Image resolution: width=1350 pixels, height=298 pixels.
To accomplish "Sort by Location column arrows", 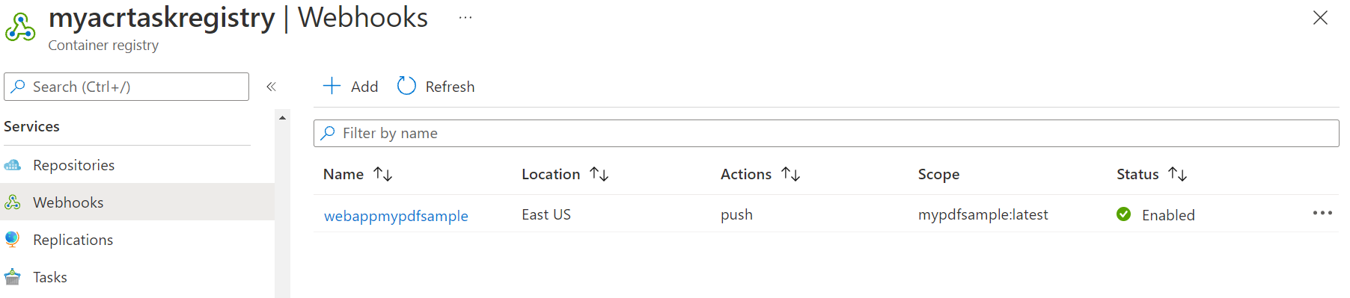I will pyautogui.click(x=599, y=174).
